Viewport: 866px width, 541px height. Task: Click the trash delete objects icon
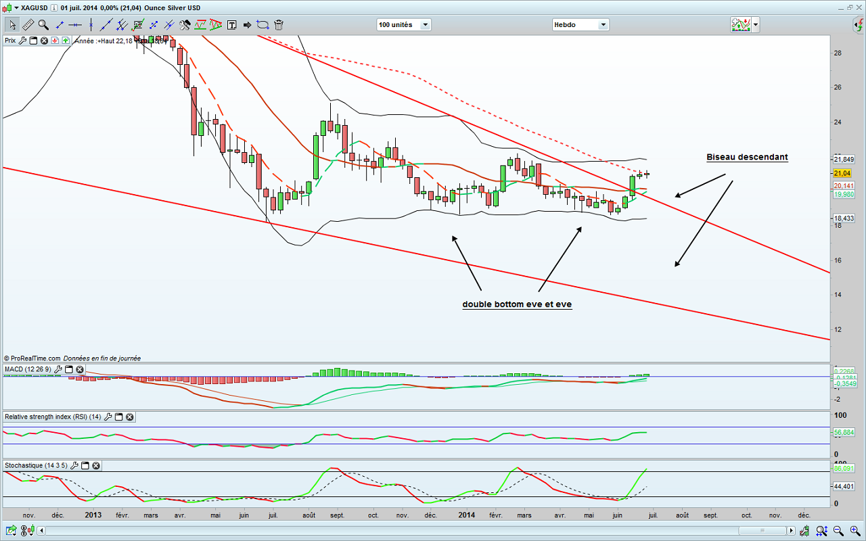pyautogui.click(x=279, y=25)
